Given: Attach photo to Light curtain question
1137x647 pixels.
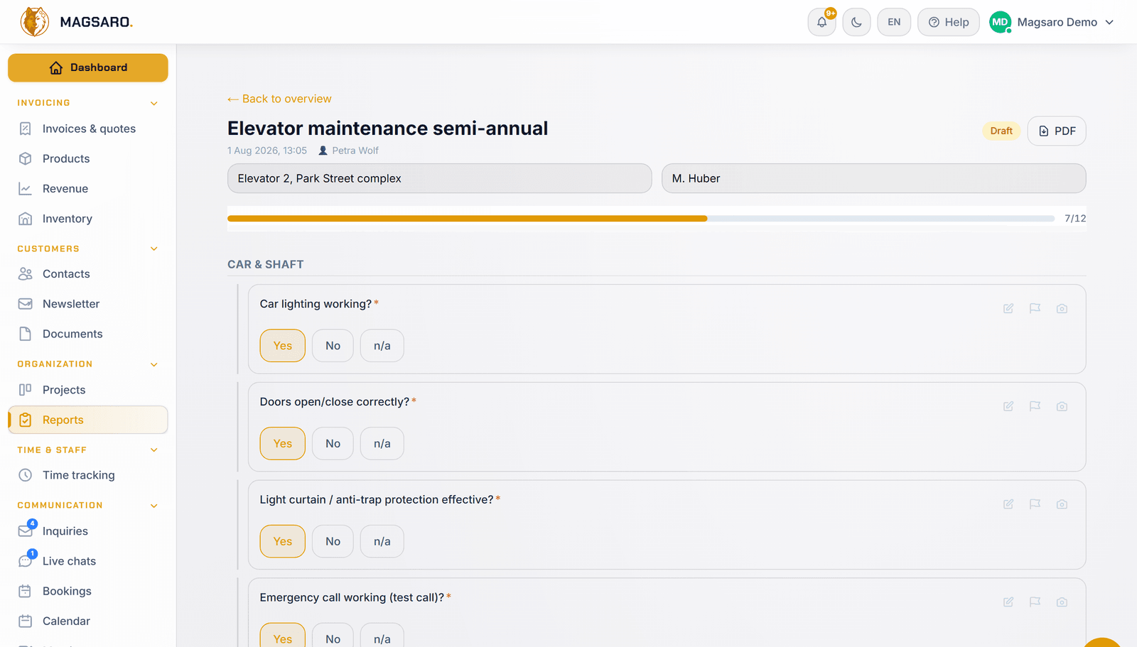Looking at the screenshot, I should (1062, 504).
